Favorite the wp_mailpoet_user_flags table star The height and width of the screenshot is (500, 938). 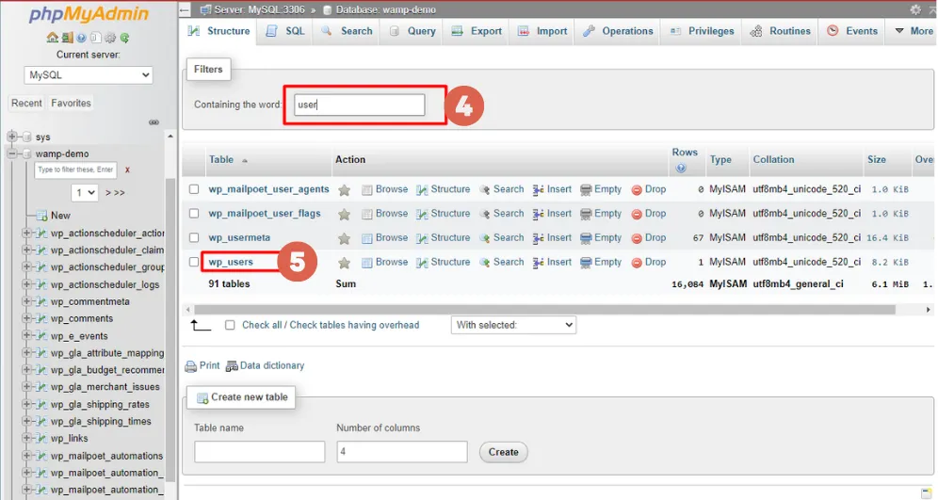pyautogui.click(x=344, y=214)
